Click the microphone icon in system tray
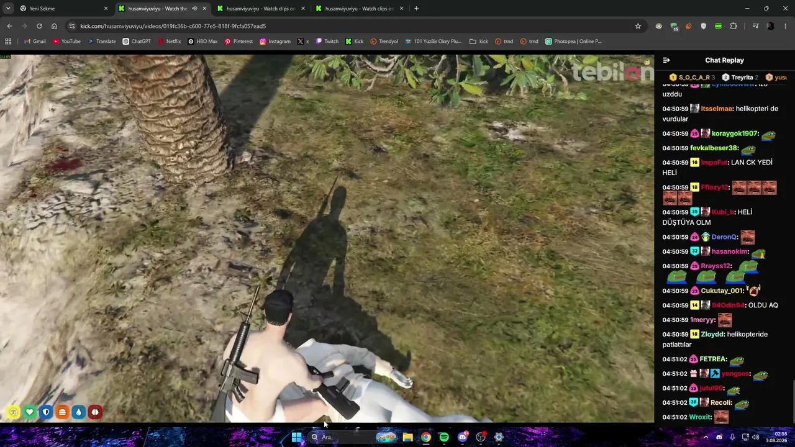Image resolution: width=795 pixels, height=447 pixels. click(732, 437)
